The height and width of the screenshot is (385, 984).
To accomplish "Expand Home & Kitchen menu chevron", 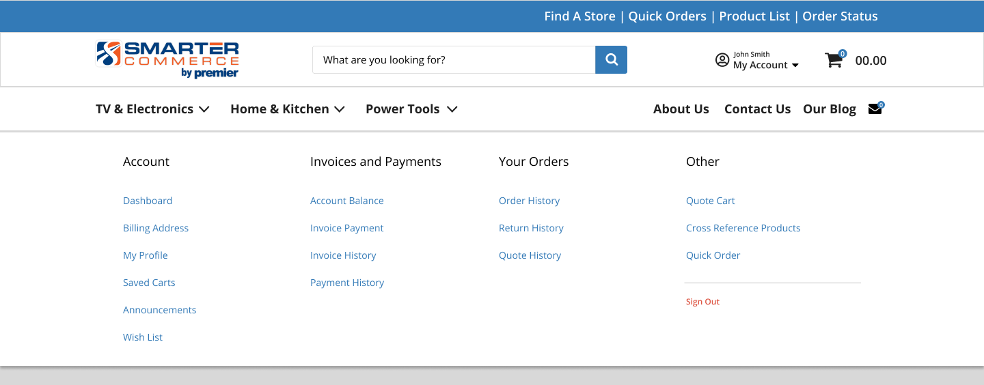I will coord(340,109).
